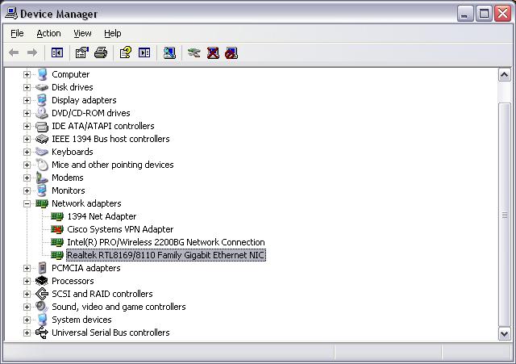Expand the Disk drives node
516x364 pixels.
(27, 87)
